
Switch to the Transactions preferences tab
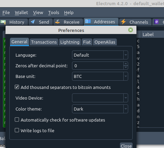[44, 42]
